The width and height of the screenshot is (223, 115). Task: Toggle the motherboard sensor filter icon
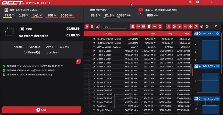coord(143,26)
